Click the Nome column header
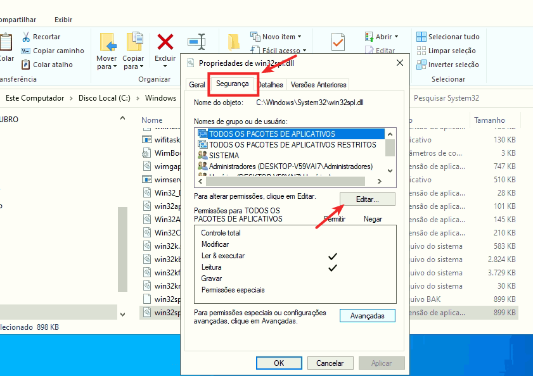 pos(152,120)
